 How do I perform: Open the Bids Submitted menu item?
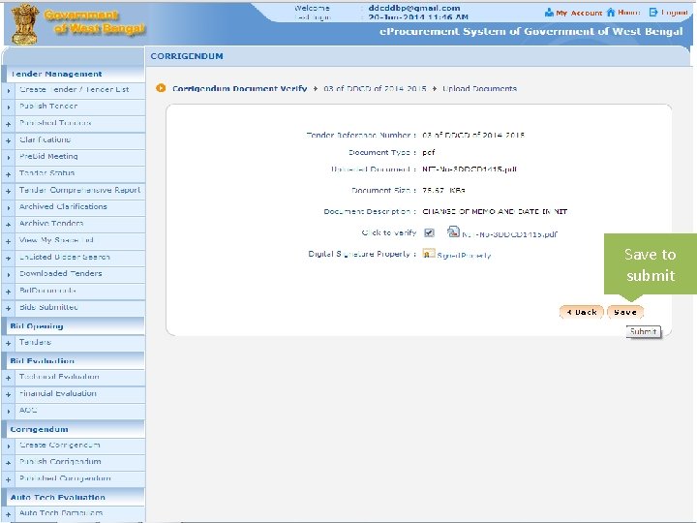pos(48,307)
